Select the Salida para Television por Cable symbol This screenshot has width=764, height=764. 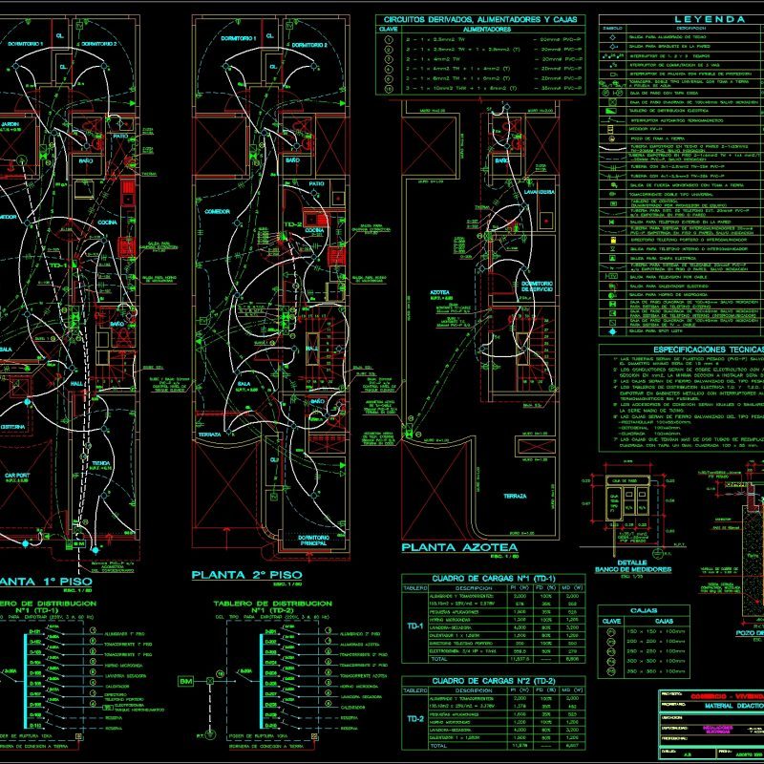point(610,277)
